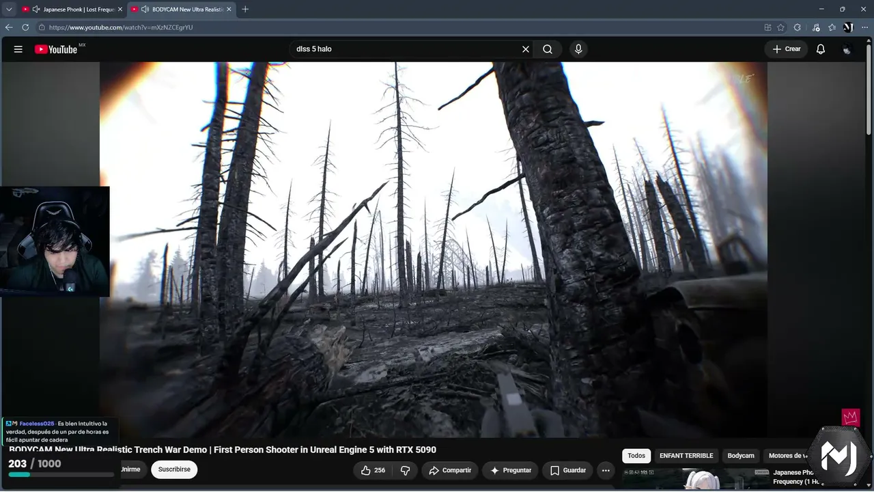Reload the current page
This screenshot has height=492, width=874.
coord(25,27)
